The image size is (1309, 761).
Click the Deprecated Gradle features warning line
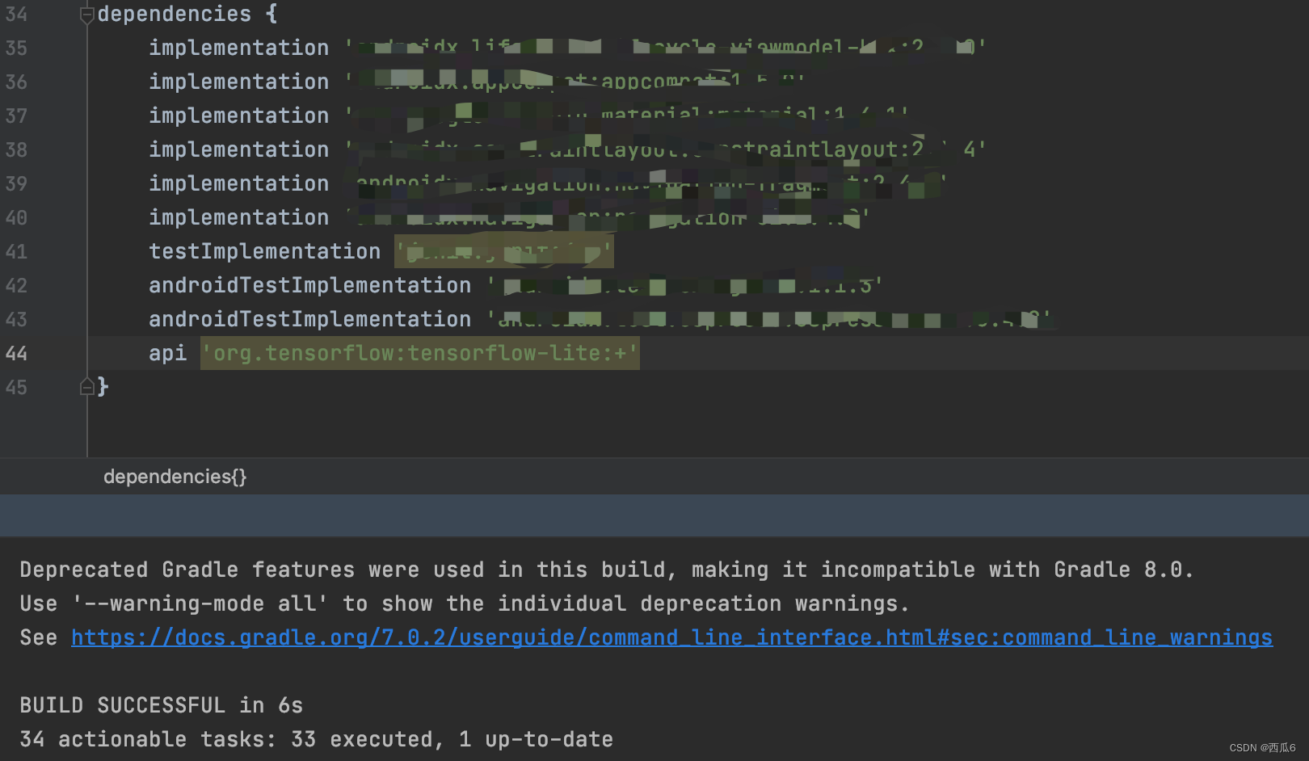(x=607, y=570)
